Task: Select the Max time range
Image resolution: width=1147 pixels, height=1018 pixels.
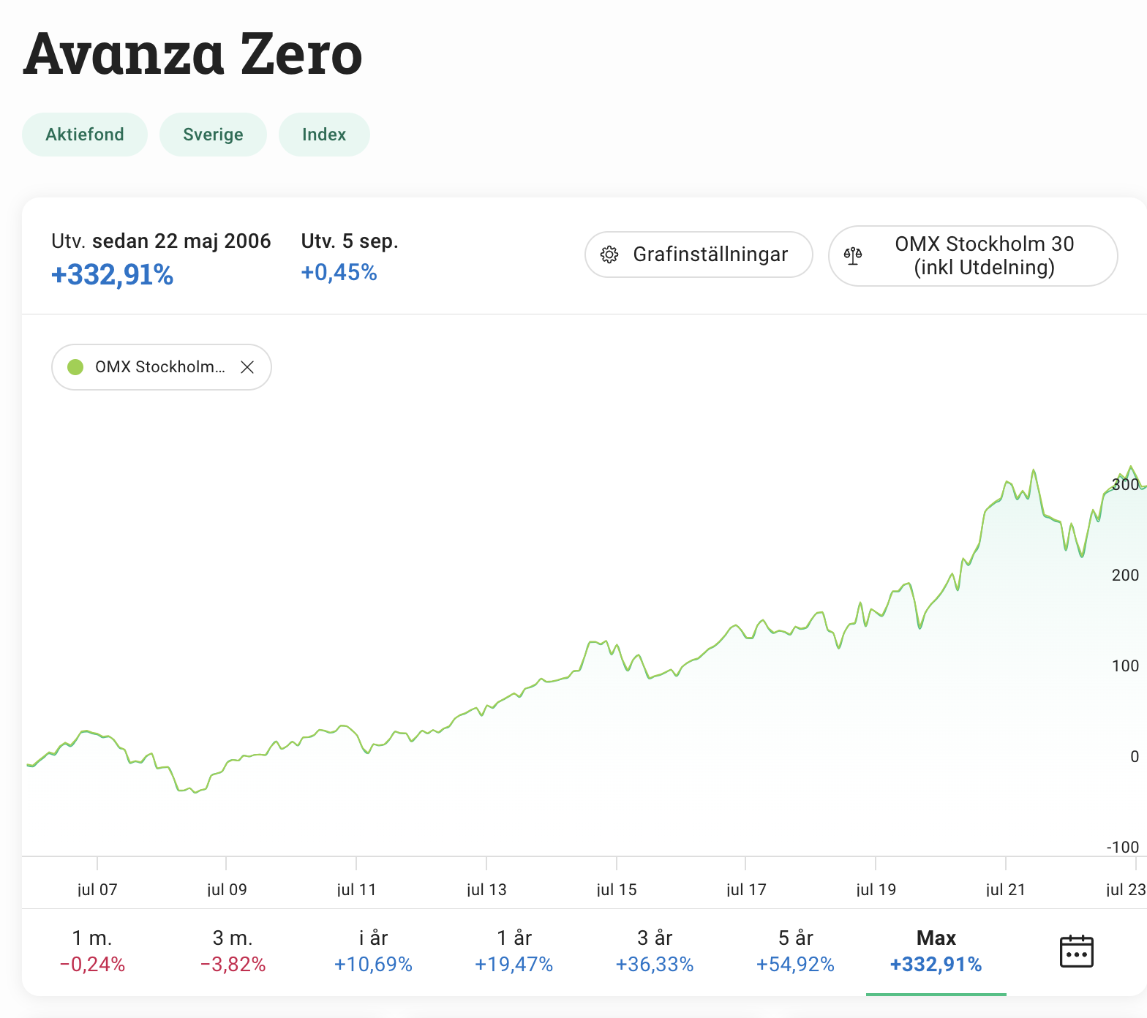Action: [x=936, y=951]
